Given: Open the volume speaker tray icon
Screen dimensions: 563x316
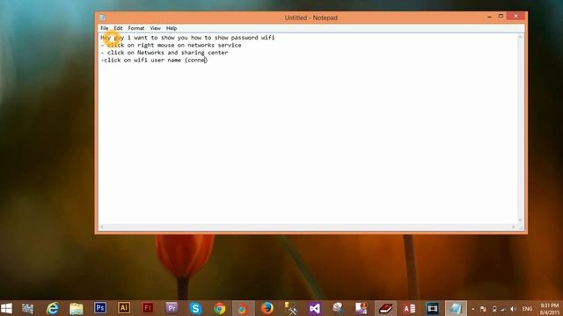Looking at the screenshot, I should 514,309.
